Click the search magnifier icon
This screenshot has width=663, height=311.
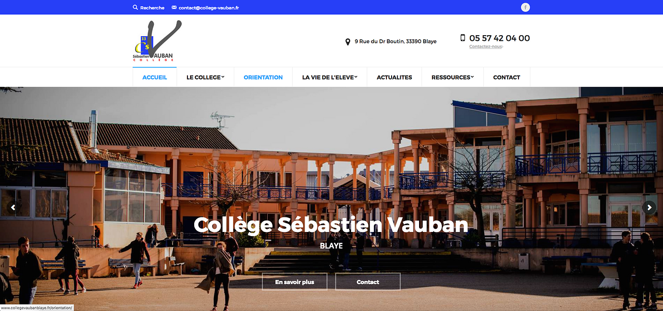pos(135,7)
